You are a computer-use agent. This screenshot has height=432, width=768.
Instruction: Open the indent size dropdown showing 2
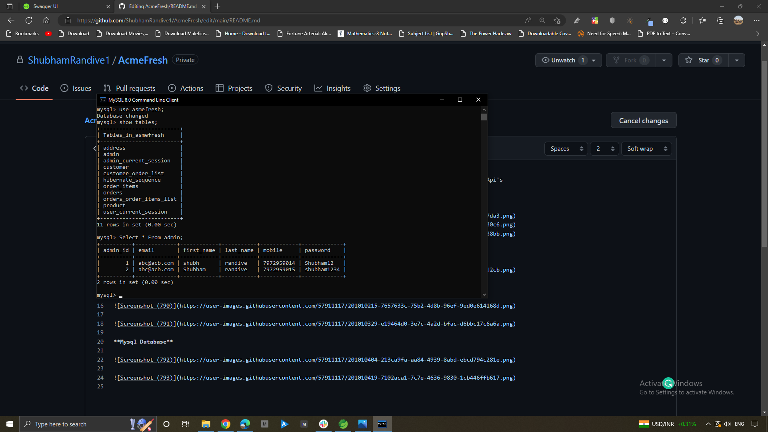point(604,148)
